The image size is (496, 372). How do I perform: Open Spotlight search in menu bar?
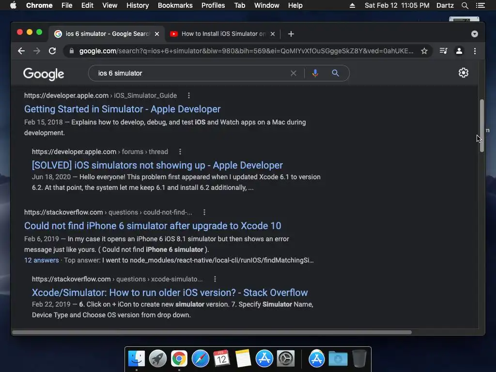click(x=465, y=5)
